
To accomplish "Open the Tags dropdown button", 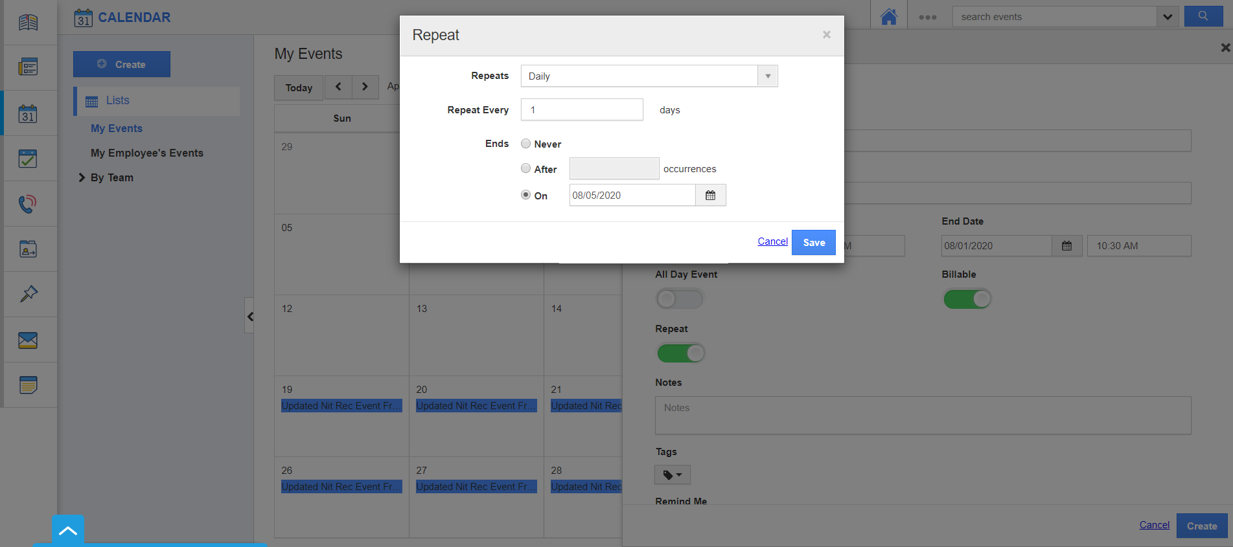I will [x=672, y=475].
